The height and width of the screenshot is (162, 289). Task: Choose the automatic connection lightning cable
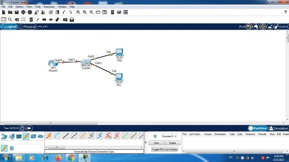[49, 136]
